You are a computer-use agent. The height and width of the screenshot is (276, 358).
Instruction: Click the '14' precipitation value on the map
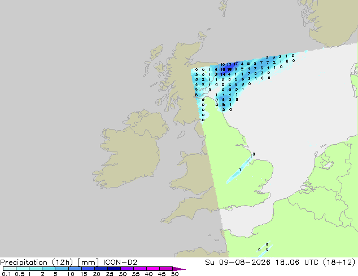point(223,74)
